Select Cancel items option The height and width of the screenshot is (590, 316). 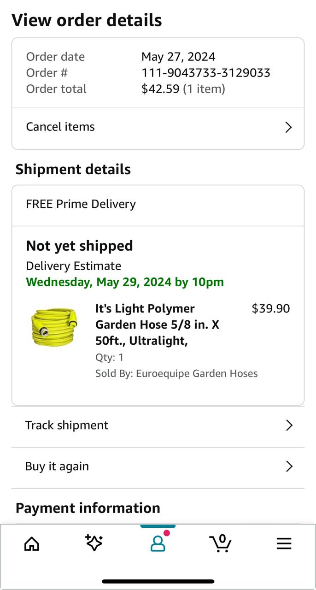tap(60, 127)
